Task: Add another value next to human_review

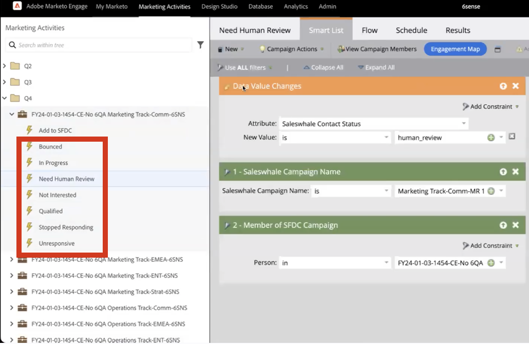Action: point(491,137)
